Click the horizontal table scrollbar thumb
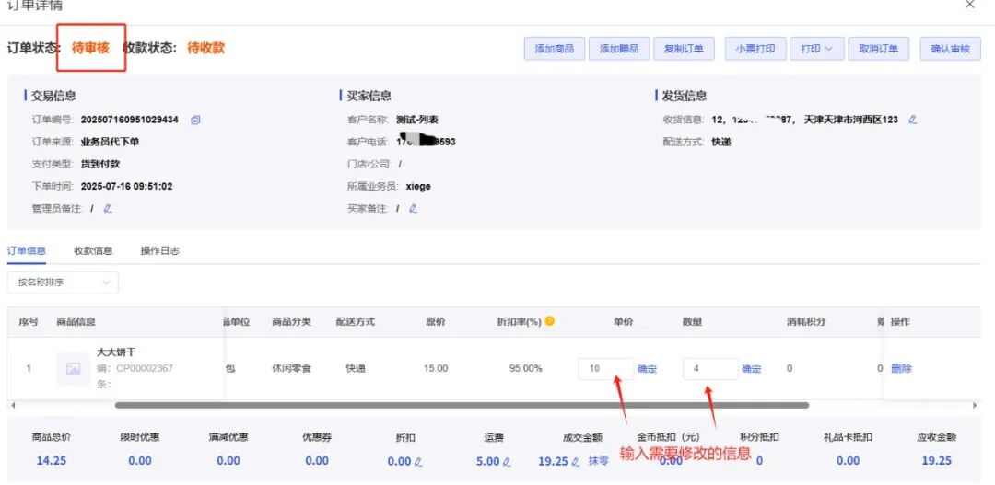Screen dimensions: 995x485 pyautogui.click(x=462, y=405)
